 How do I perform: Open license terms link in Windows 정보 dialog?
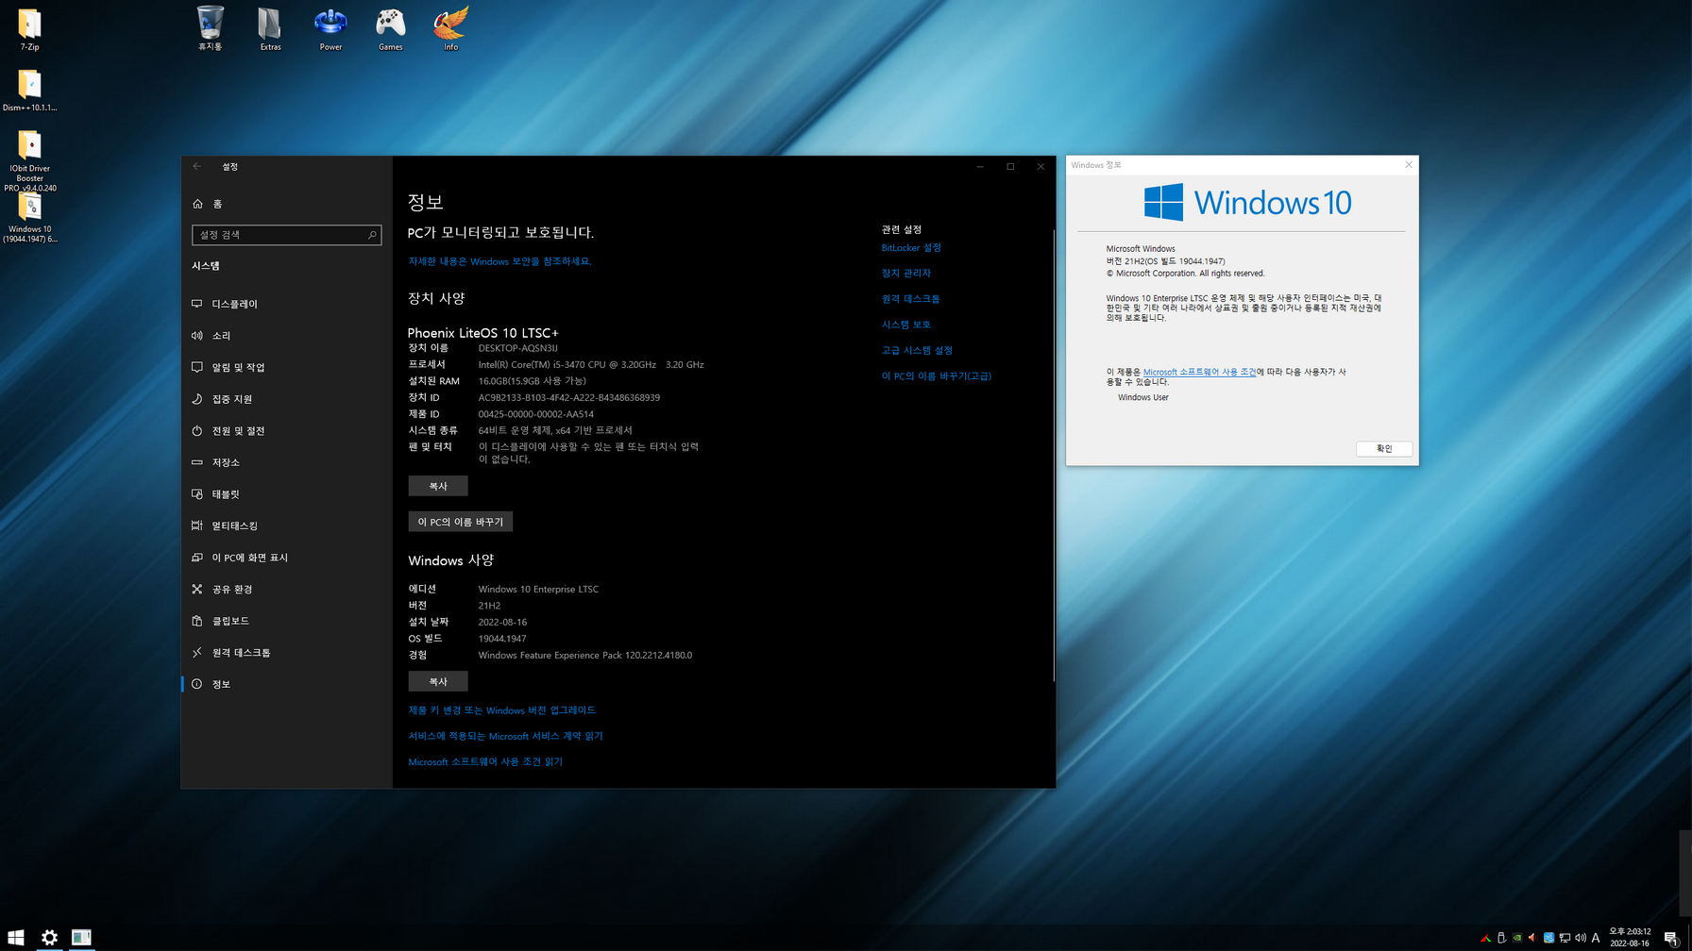(x=1199, y=372)
